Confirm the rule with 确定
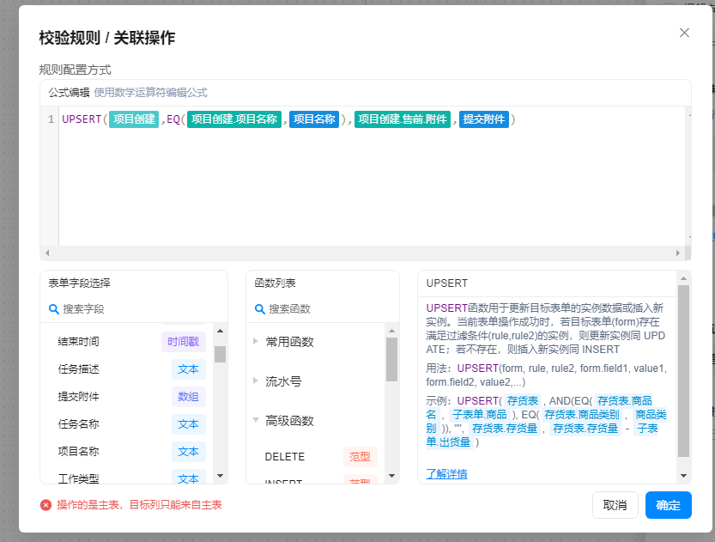Screen dimensions: 715x542 click(668, 505)
